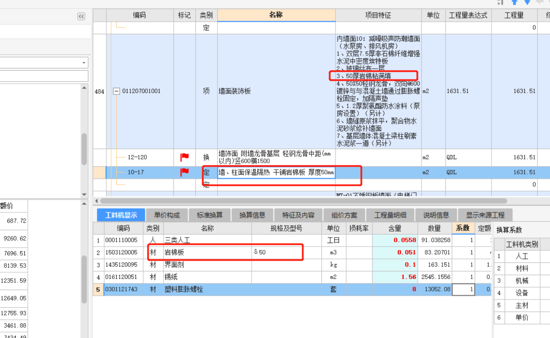Switch to the 单价构成 tab
The width and height of the screenshot is (550, 338).
(167, 215)
